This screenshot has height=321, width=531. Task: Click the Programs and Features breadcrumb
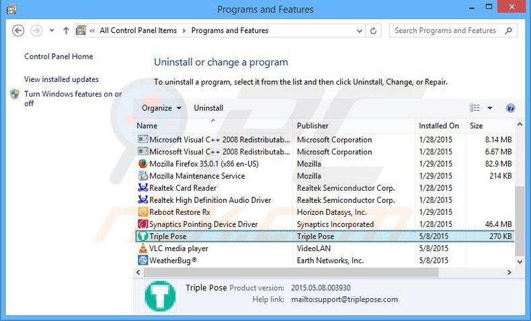pos(230,30)
